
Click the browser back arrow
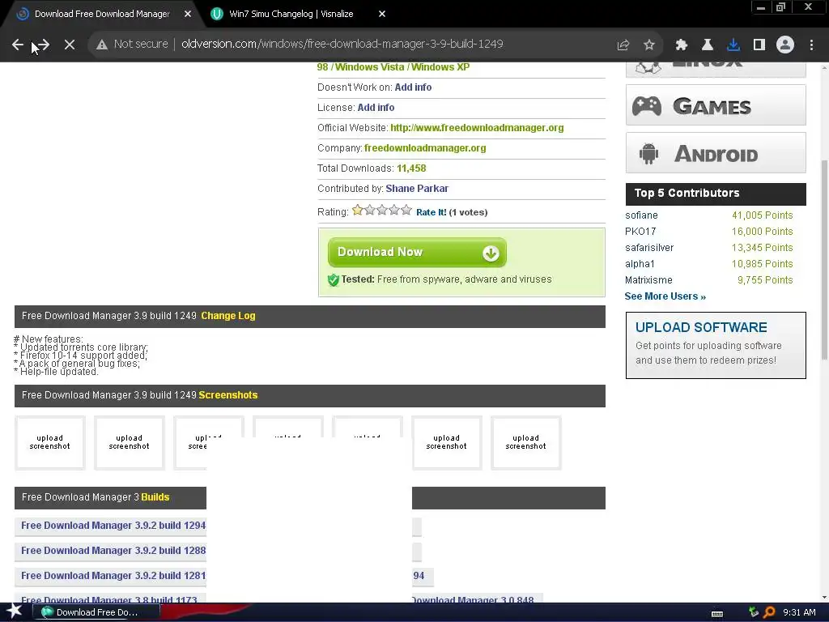click(18, 45)
